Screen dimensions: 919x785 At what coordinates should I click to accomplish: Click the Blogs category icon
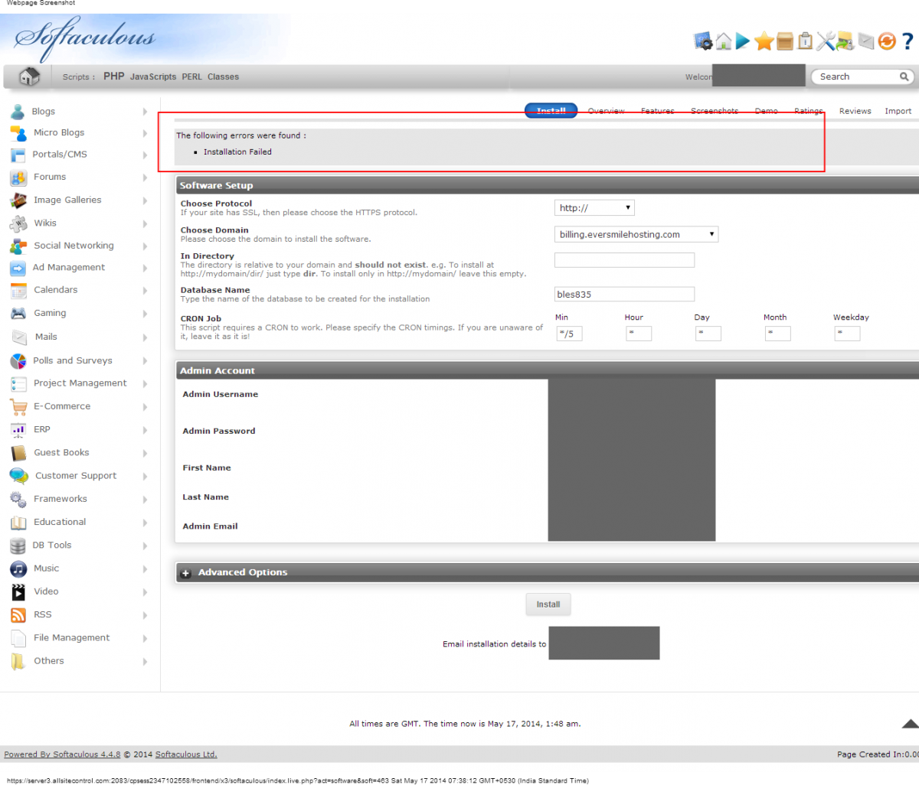point(18,112)
